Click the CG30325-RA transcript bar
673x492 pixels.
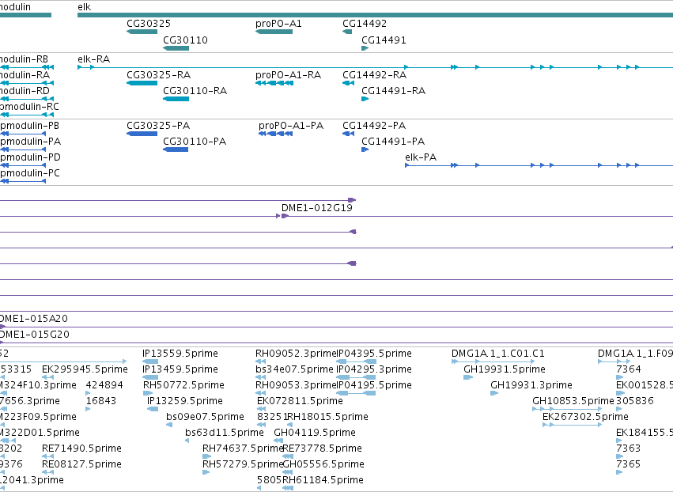pyautogui.click(x=142, y=83)
